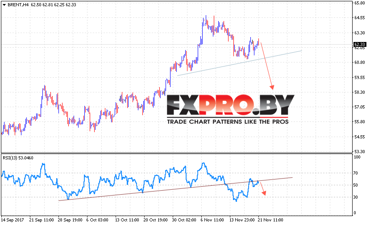Click the 21 Nov 11:00 time label
Image resolution: width=370 pixels, height=225 pixels.
(x=270, y=220)
